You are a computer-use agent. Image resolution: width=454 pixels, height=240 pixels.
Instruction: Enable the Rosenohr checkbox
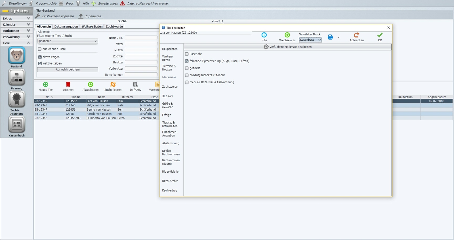pos(187,54)
